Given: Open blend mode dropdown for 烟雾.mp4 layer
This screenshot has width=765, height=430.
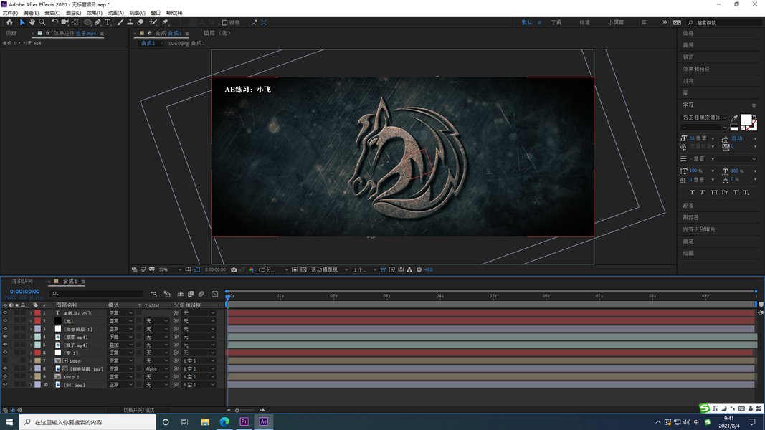Looking at the screenshot, I should 120,337.
